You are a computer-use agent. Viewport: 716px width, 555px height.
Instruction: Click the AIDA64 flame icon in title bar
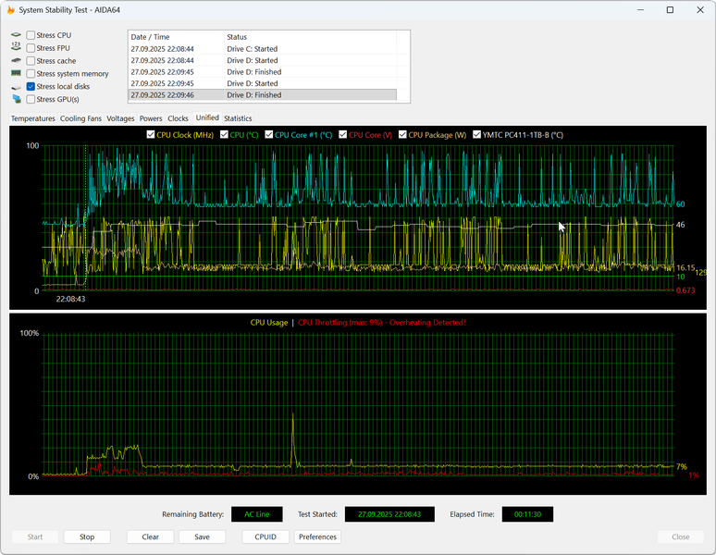(x=9, y=9)
